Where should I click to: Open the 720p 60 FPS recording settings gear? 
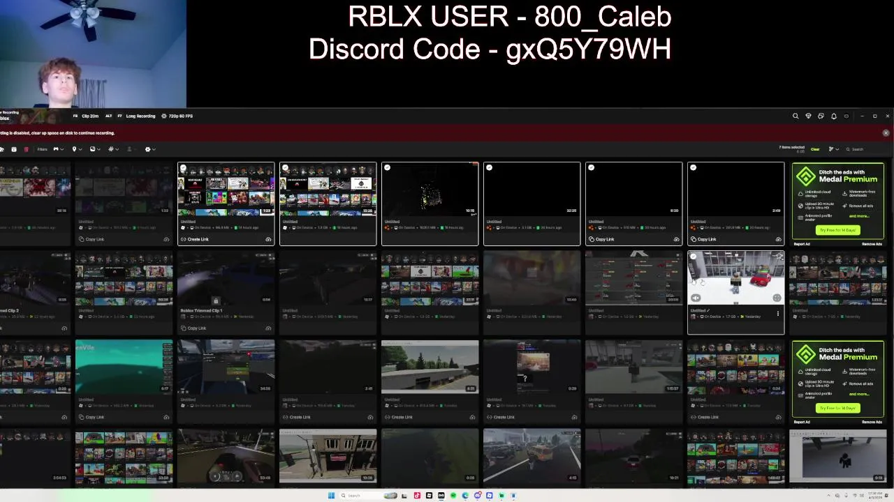click(163, 116)
